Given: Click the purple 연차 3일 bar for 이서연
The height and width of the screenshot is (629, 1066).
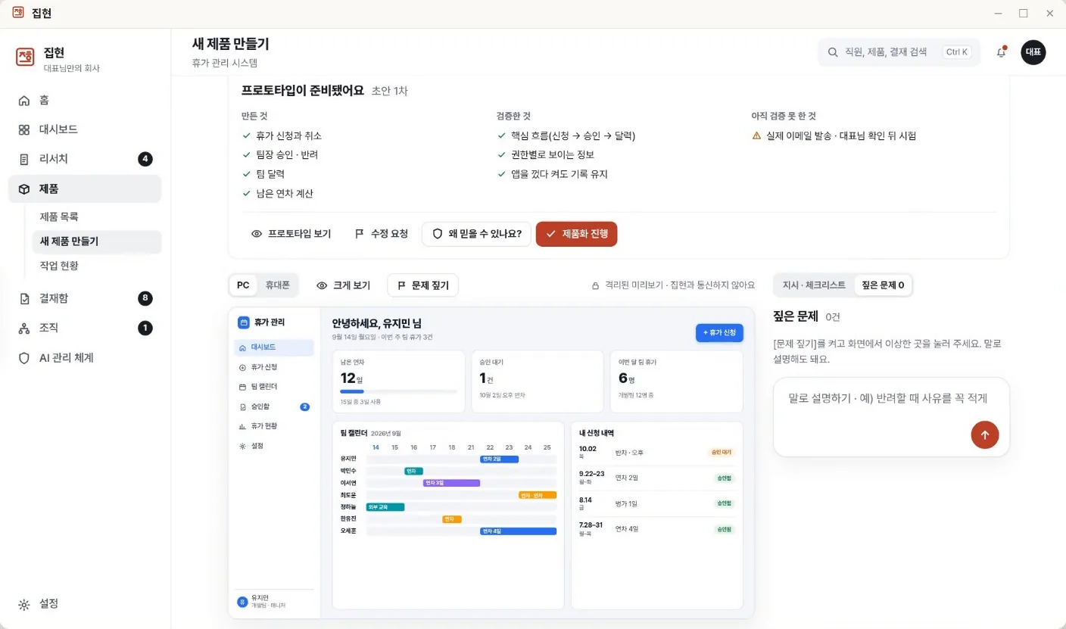Looking at the screenshot, I should point(451,483).
